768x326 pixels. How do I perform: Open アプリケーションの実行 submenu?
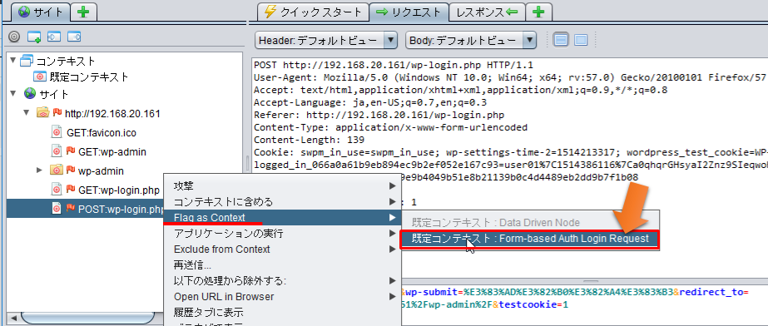(284, 234)
